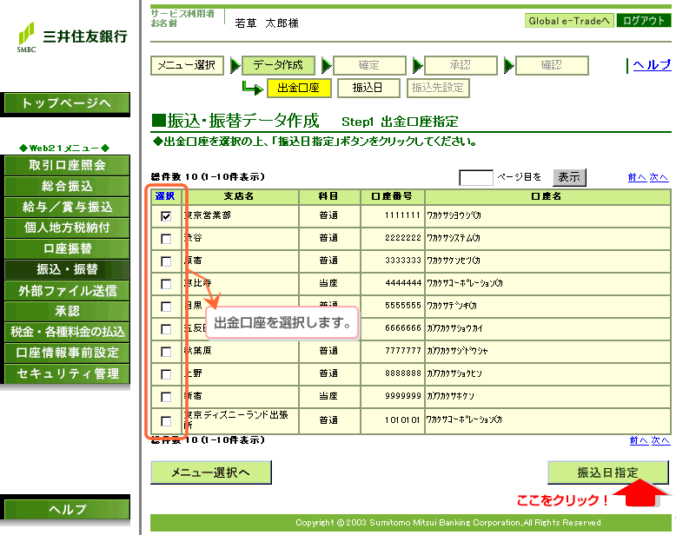Click 当座 cell in 新宿 row
676x535 pixels.
pos(329,396)
